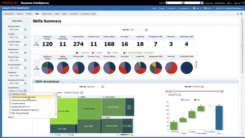Switch to the Profiles tab

point(29,14)
